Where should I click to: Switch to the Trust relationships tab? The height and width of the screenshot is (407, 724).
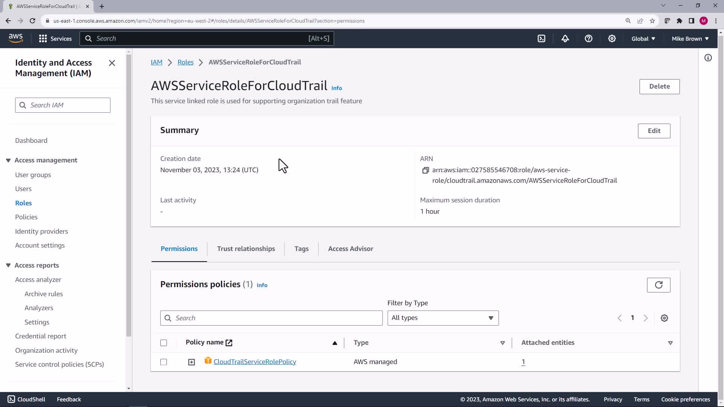pyautogui.click(x=246, y=249)
